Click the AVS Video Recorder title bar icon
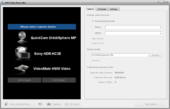Image resolution: width=170 pixels, height=109 pixels. (3, 3)
